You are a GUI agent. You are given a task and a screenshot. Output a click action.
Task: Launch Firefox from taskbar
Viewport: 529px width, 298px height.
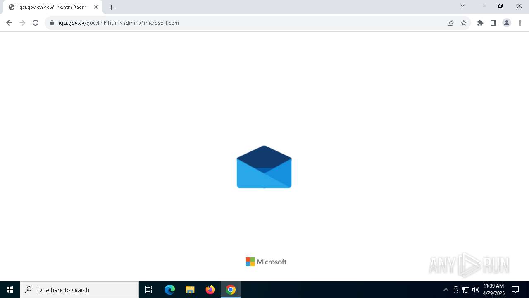210,290
